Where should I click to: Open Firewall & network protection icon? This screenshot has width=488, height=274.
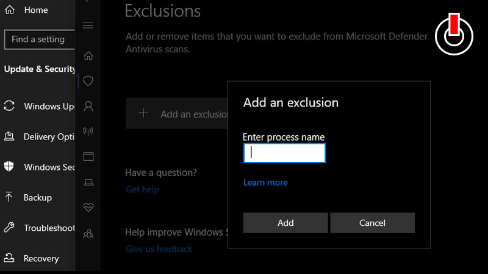(88, 132)
